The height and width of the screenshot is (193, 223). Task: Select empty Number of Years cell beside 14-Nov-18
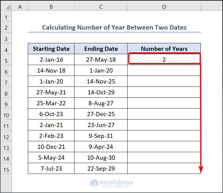pyautogui.click(x=164, y=70)
